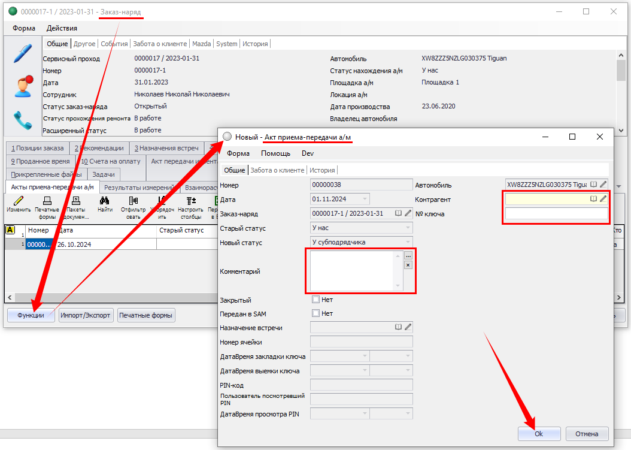The image size is (631, 450).
Task: Click the Настроить столбцы toolbar icon
Action: pyautogui.click(x=190, y=201)
